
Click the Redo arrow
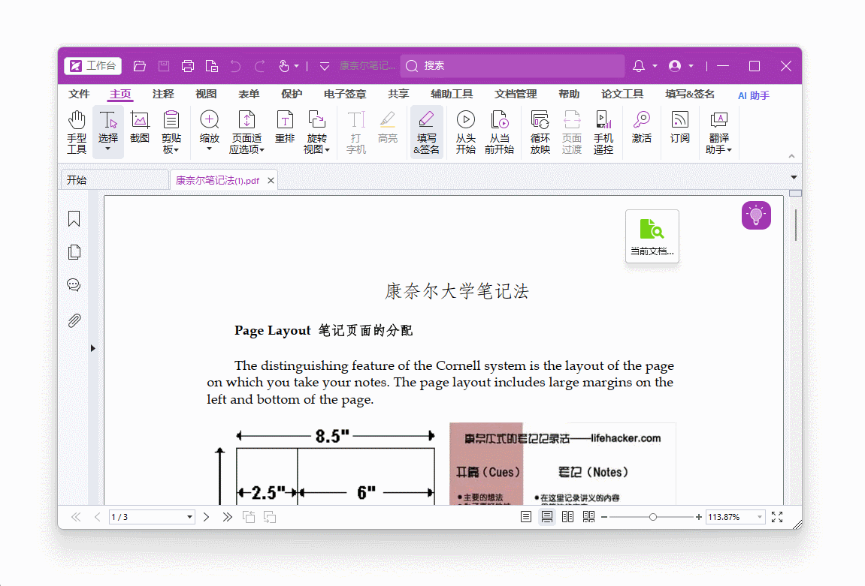[260, 66]
